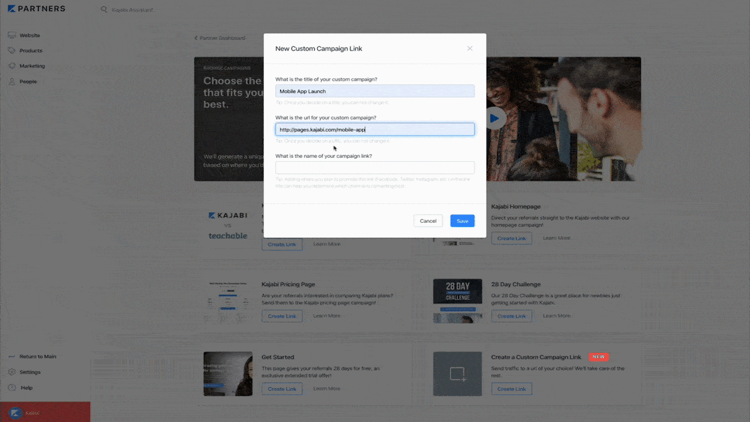Focus the campaign link name field
This screenshot has width=750, height=422.
coord(375,168)
